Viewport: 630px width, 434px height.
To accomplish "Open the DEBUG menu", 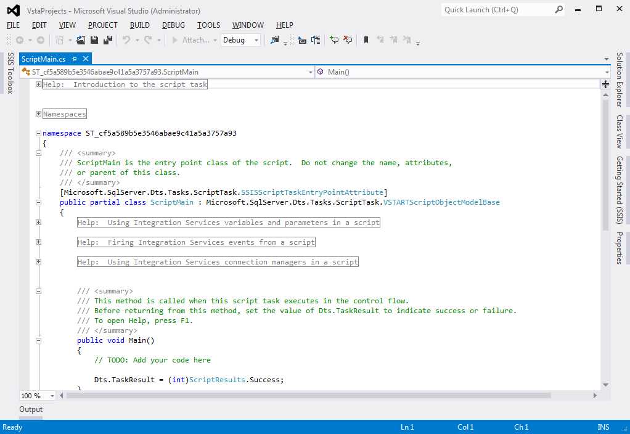I will (174, 25).
